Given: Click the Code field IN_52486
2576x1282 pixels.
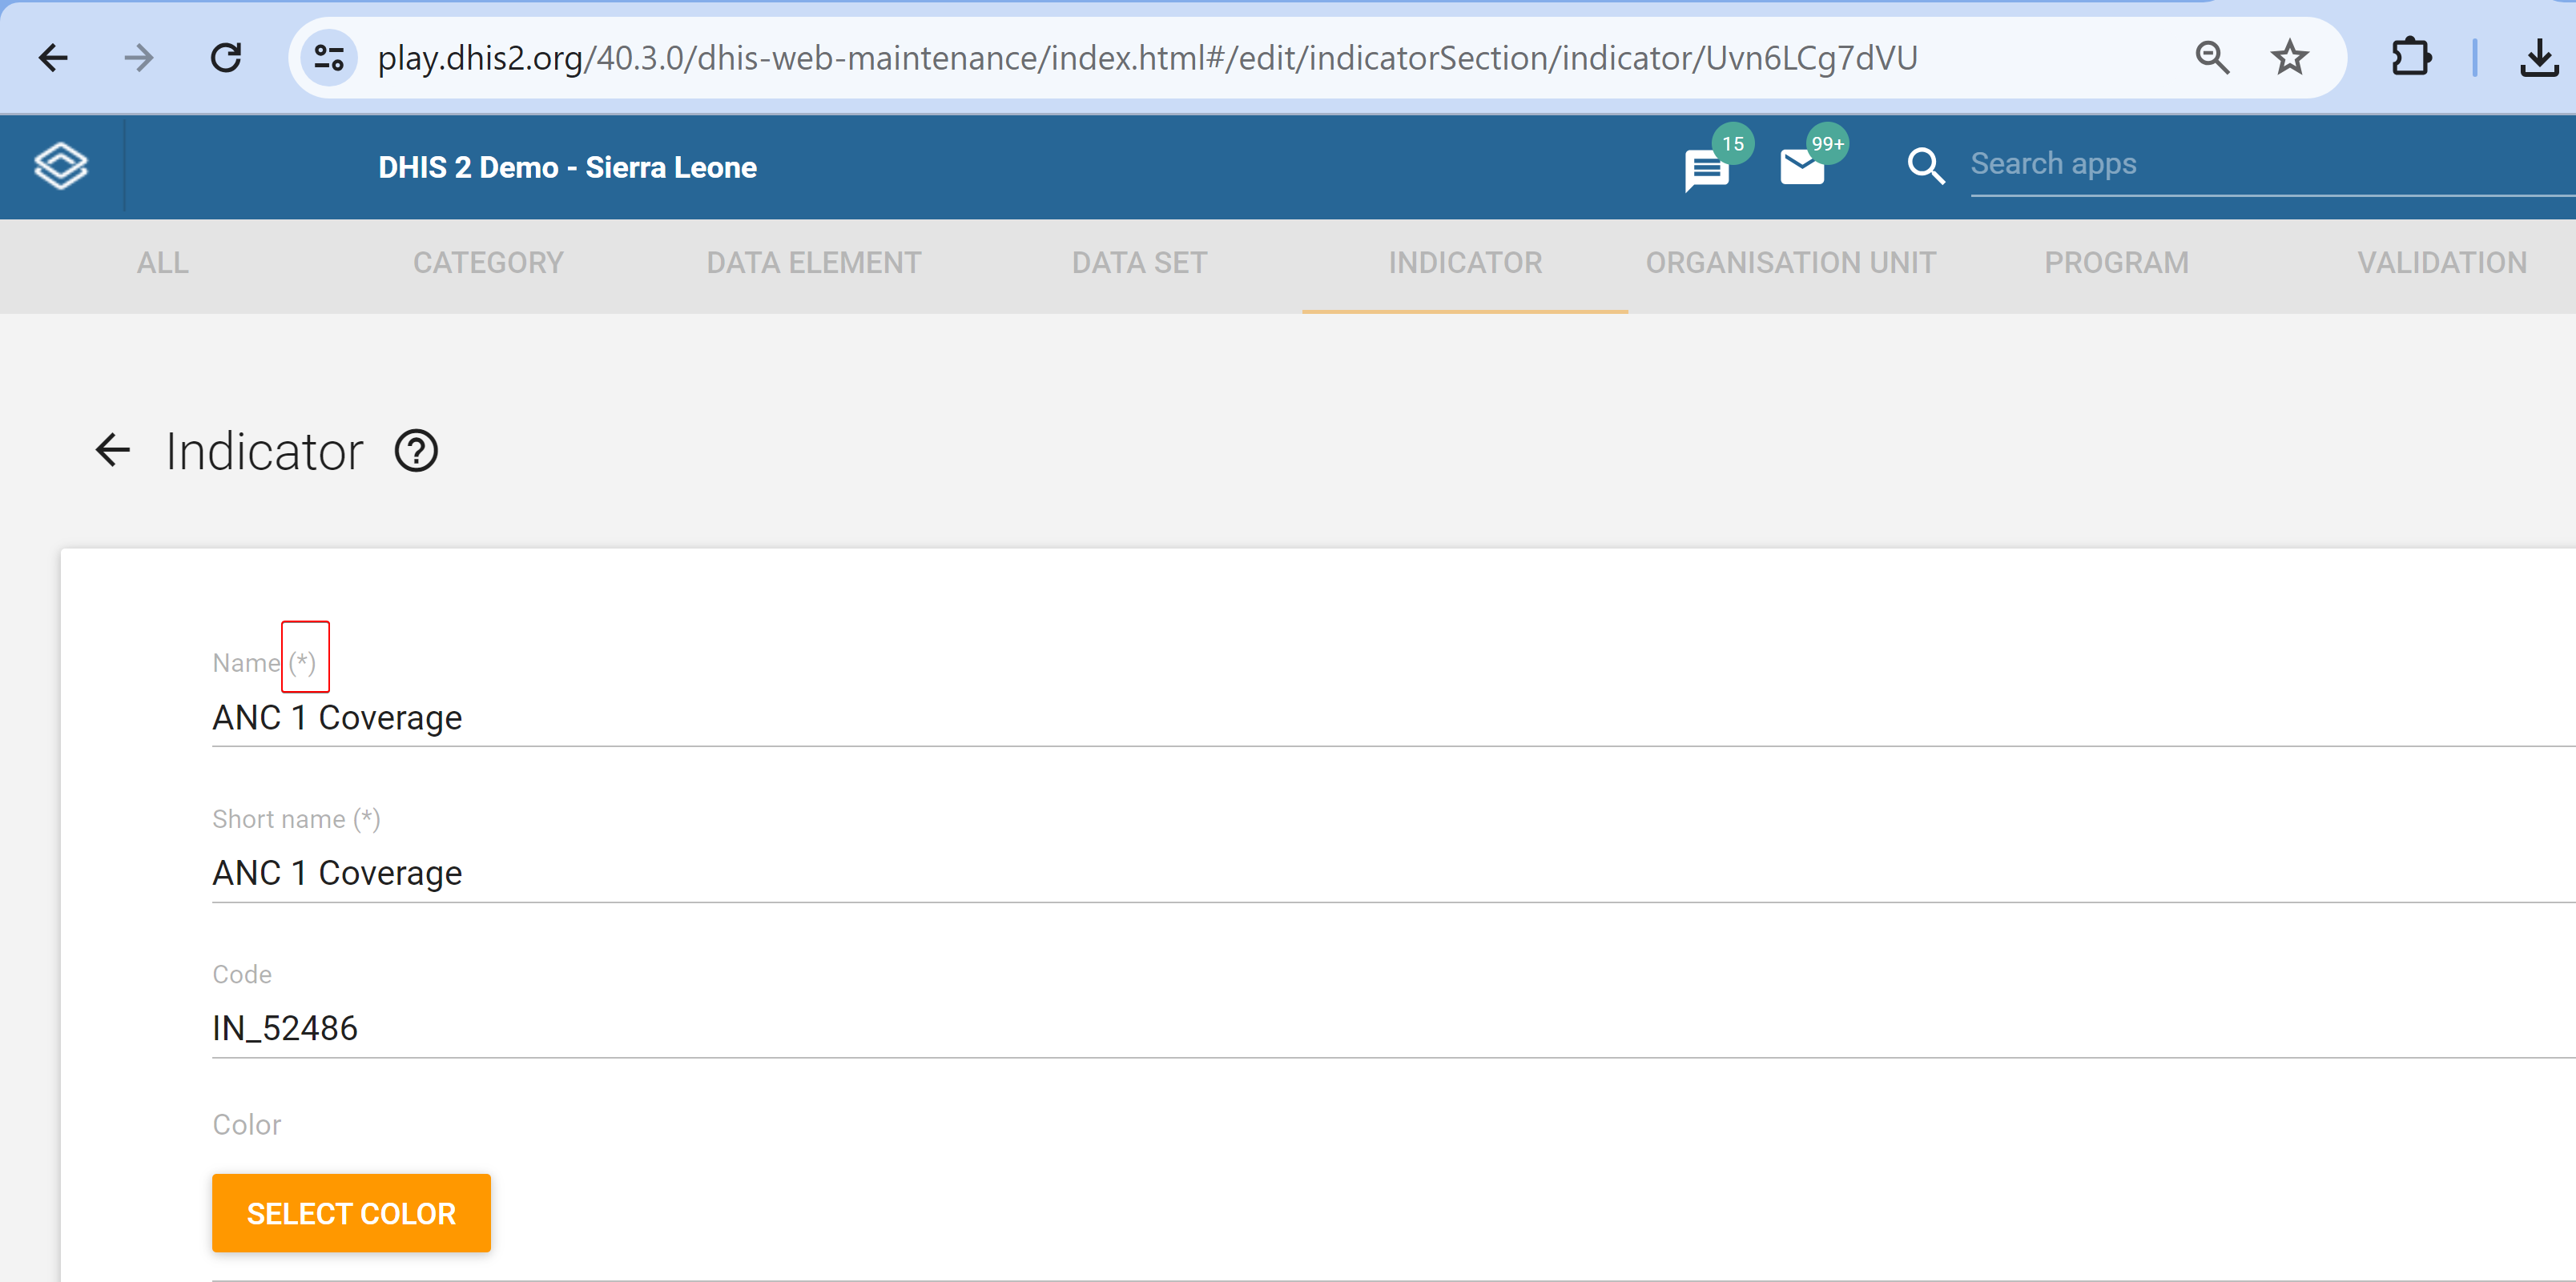Looking at the screenshot, I should (1393, 1028).
